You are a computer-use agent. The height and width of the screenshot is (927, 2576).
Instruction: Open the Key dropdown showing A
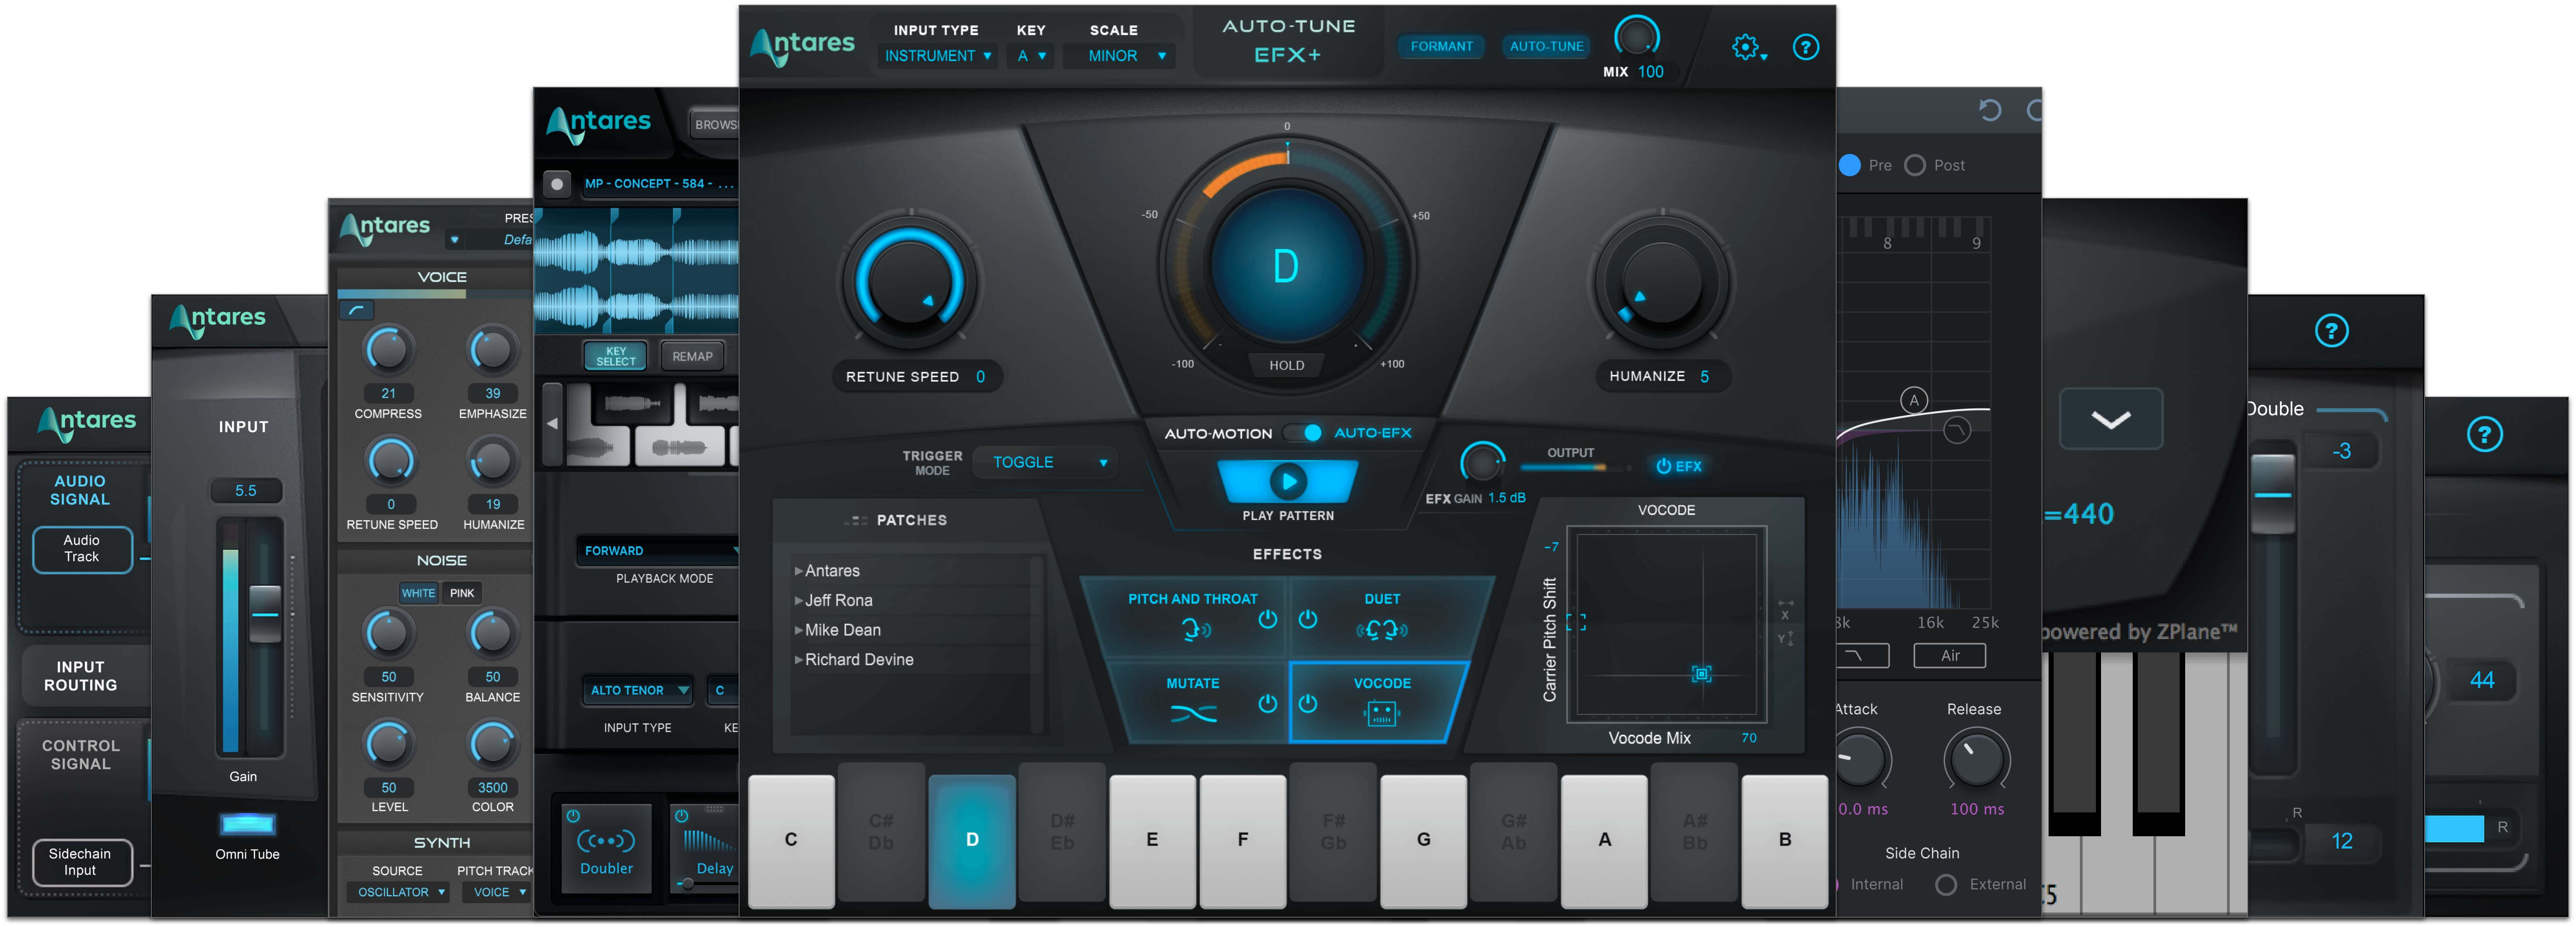1031,56
